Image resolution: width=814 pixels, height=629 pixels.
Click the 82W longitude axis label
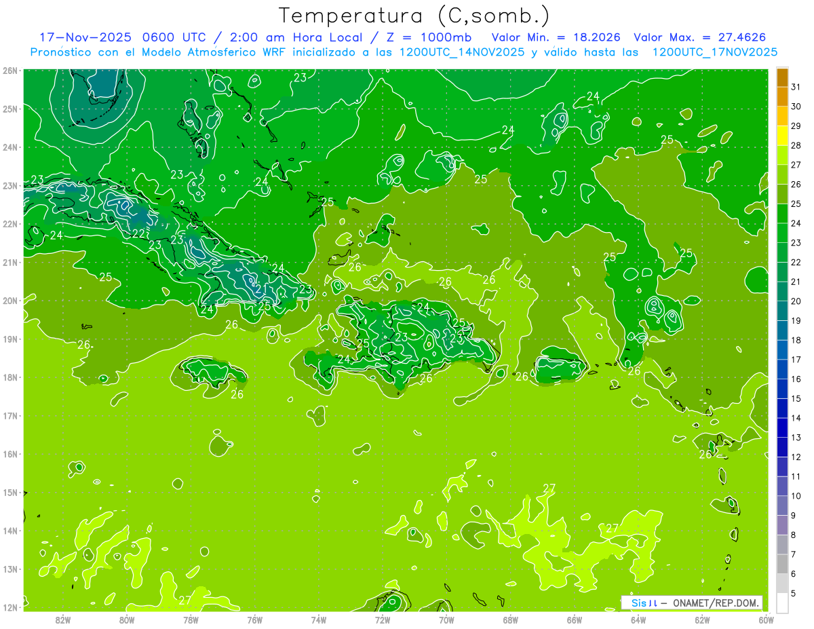click(63, 620)
